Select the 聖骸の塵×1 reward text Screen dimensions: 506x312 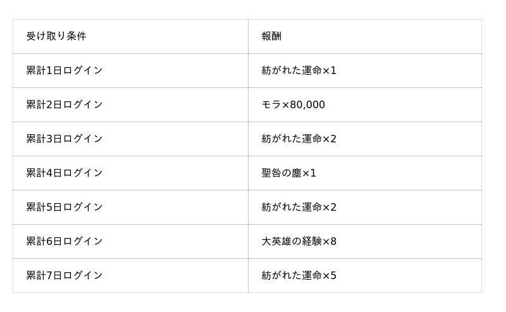[288, 173]
